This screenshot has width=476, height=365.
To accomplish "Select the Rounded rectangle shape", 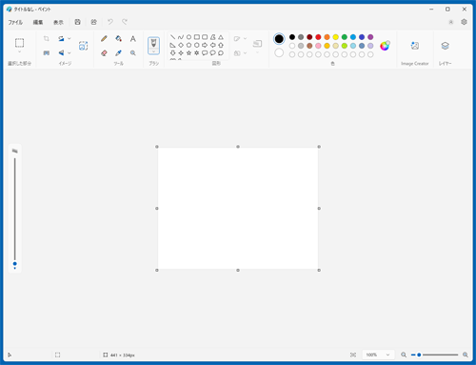I will tap(205, 37).
